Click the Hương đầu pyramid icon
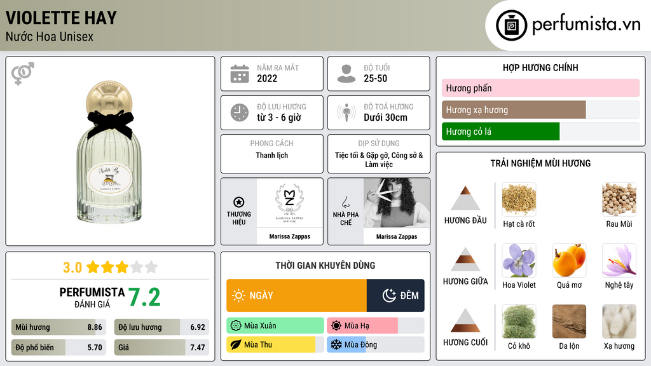651x366 pixels. pos(465,198)
